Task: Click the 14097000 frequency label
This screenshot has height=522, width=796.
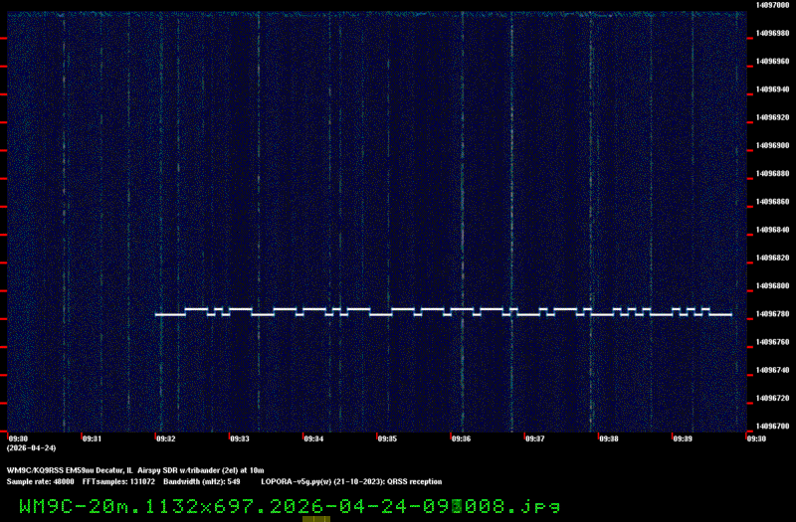Action: (772, 5)
